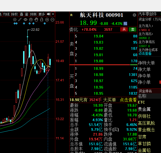This screenshot has width=161, height=153.
Task: Click the skip-to-end arrow icon
Action: (49, 14)
